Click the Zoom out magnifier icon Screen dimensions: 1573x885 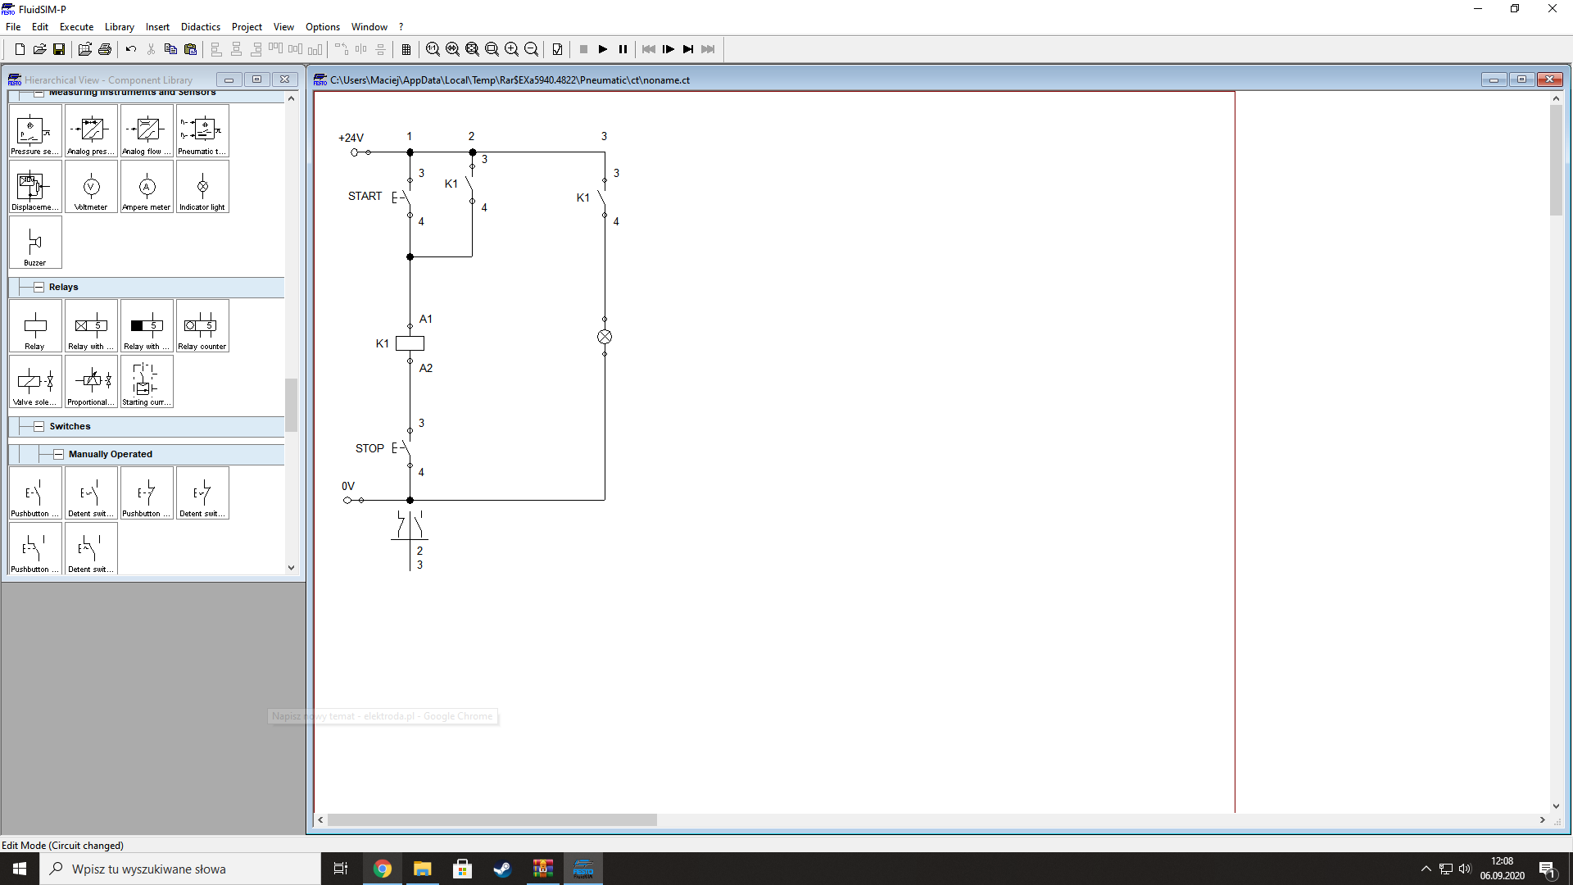point(532,49)
